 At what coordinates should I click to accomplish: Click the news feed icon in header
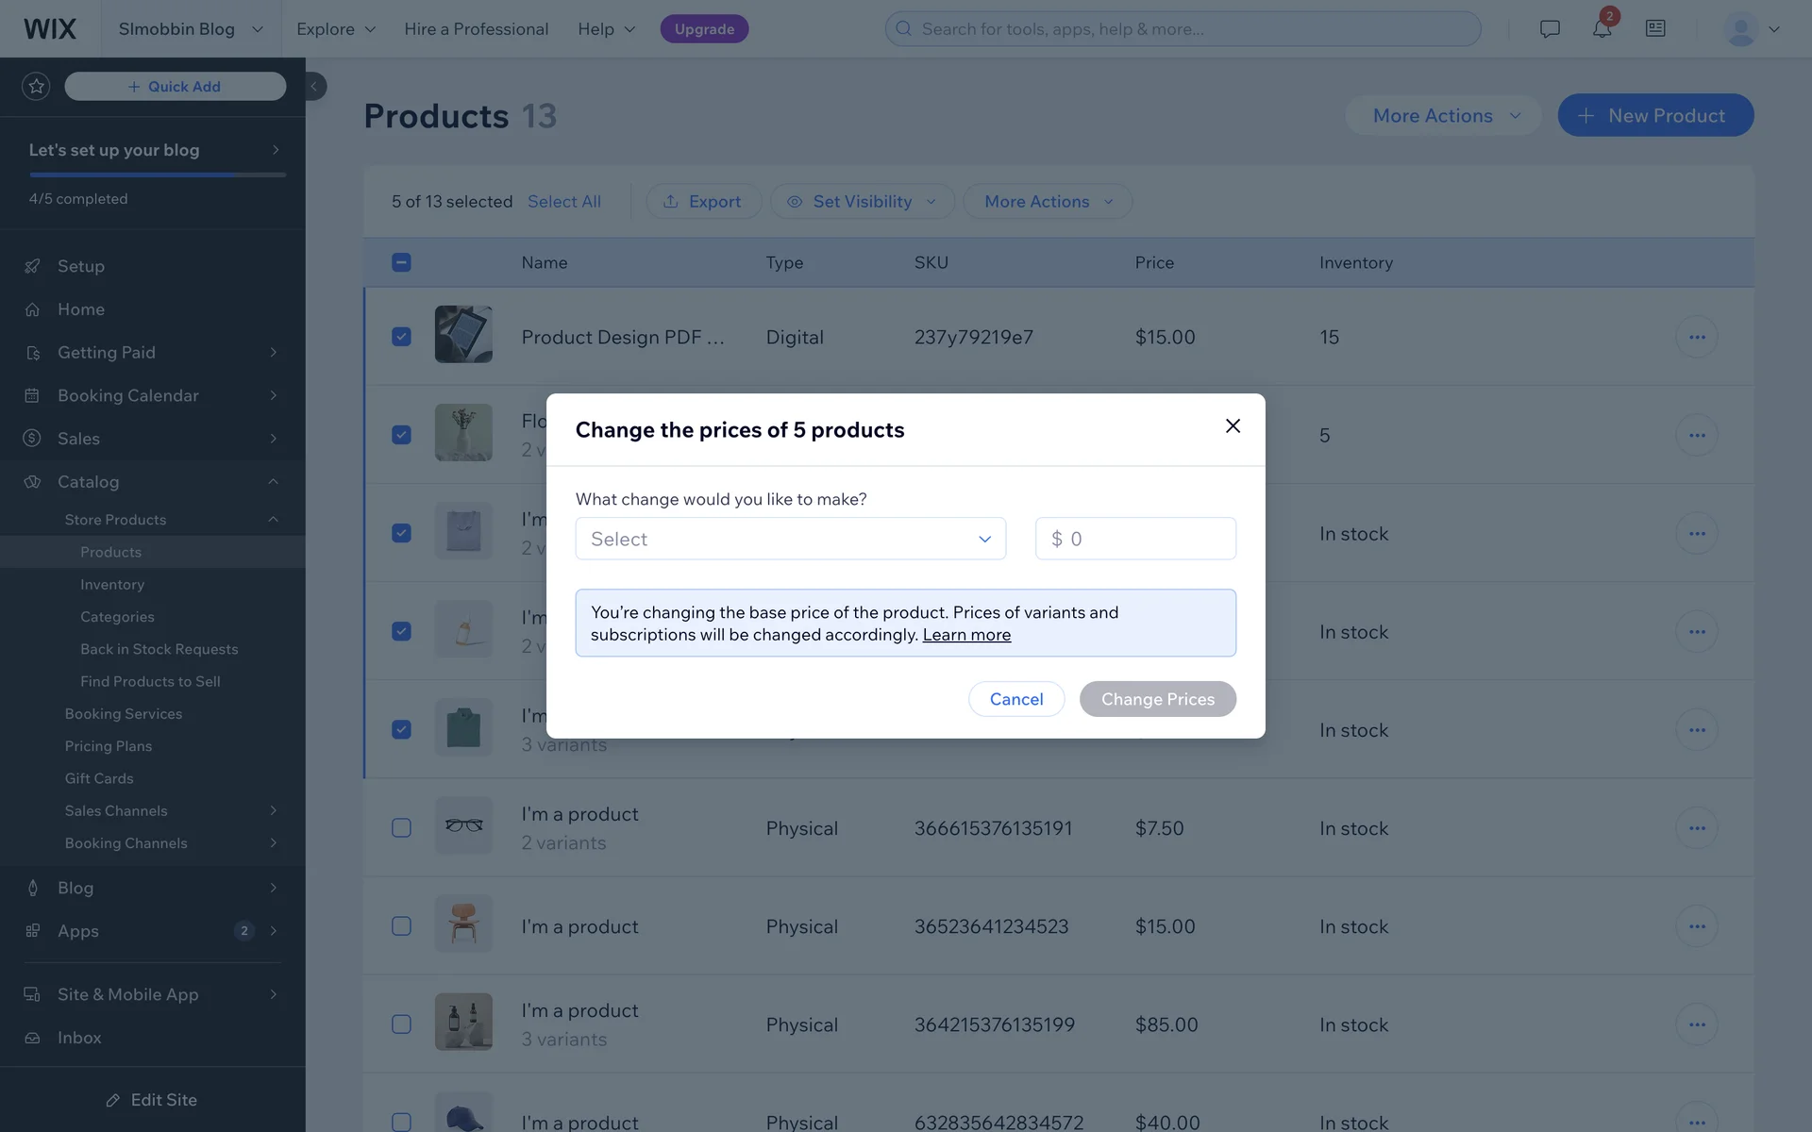1655,28
